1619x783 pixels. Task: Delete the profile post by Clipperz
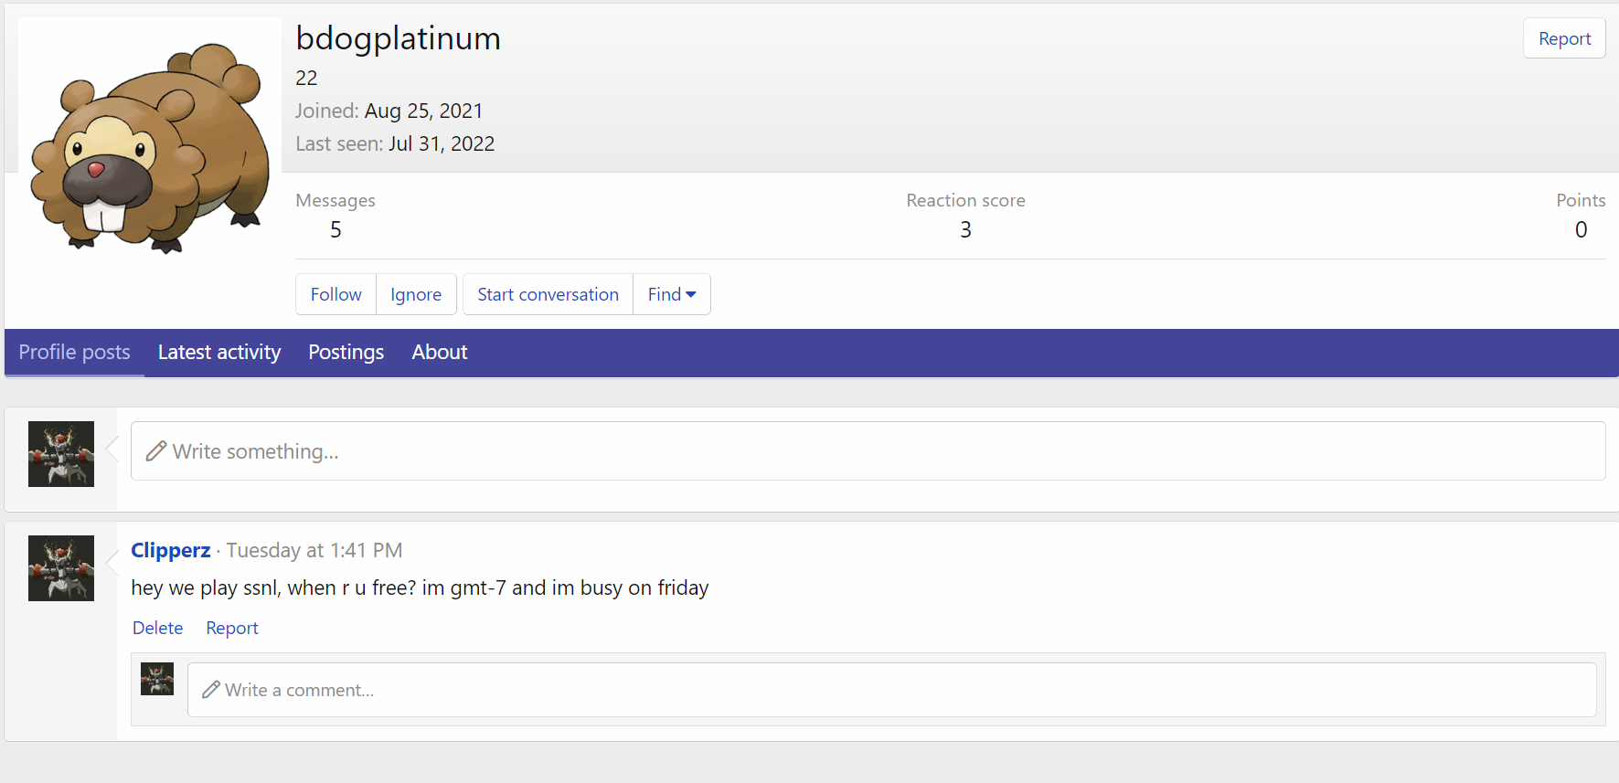pos(157,628)
